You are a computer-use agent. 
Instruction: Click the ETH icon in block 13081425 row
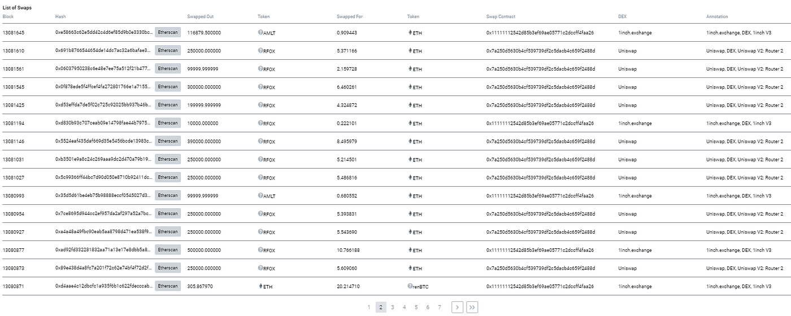point(410,105)
